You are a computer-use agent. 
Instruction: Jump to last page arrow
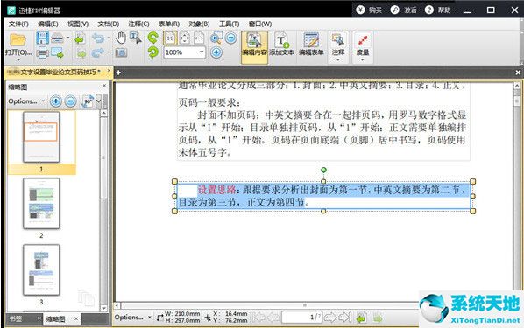click(345, 318)
